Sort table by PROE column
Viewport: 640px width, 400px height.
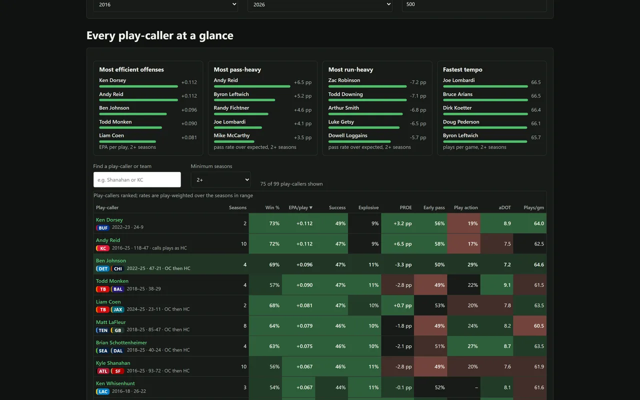406,207
